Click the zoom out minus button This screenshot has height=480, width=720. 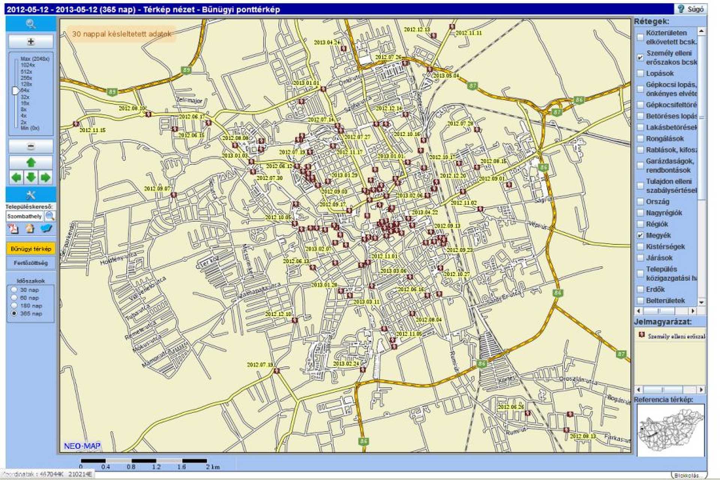(31, 146)
